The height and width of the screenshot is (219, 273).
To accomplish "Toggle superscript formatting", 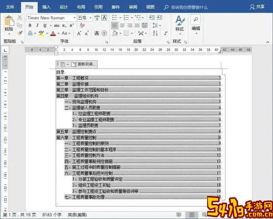I will pyautogui.click(x=72, y=25).
